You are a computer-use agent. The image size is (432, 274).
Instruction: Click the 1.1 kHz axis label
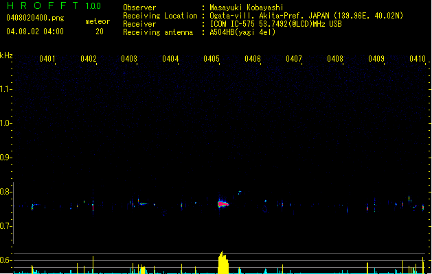coord(5,89)
